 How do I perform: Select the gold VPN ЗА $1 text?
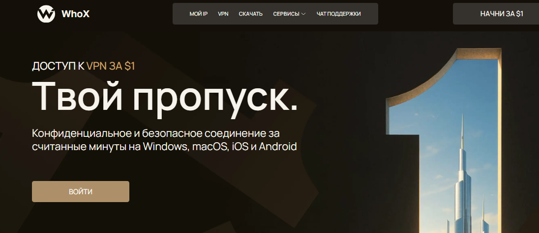point(110,67)
